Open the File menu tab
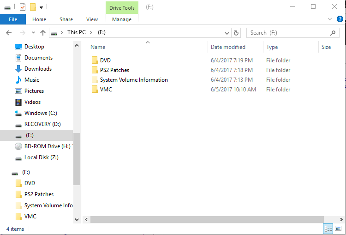346x235 pixels. point(13,19)
